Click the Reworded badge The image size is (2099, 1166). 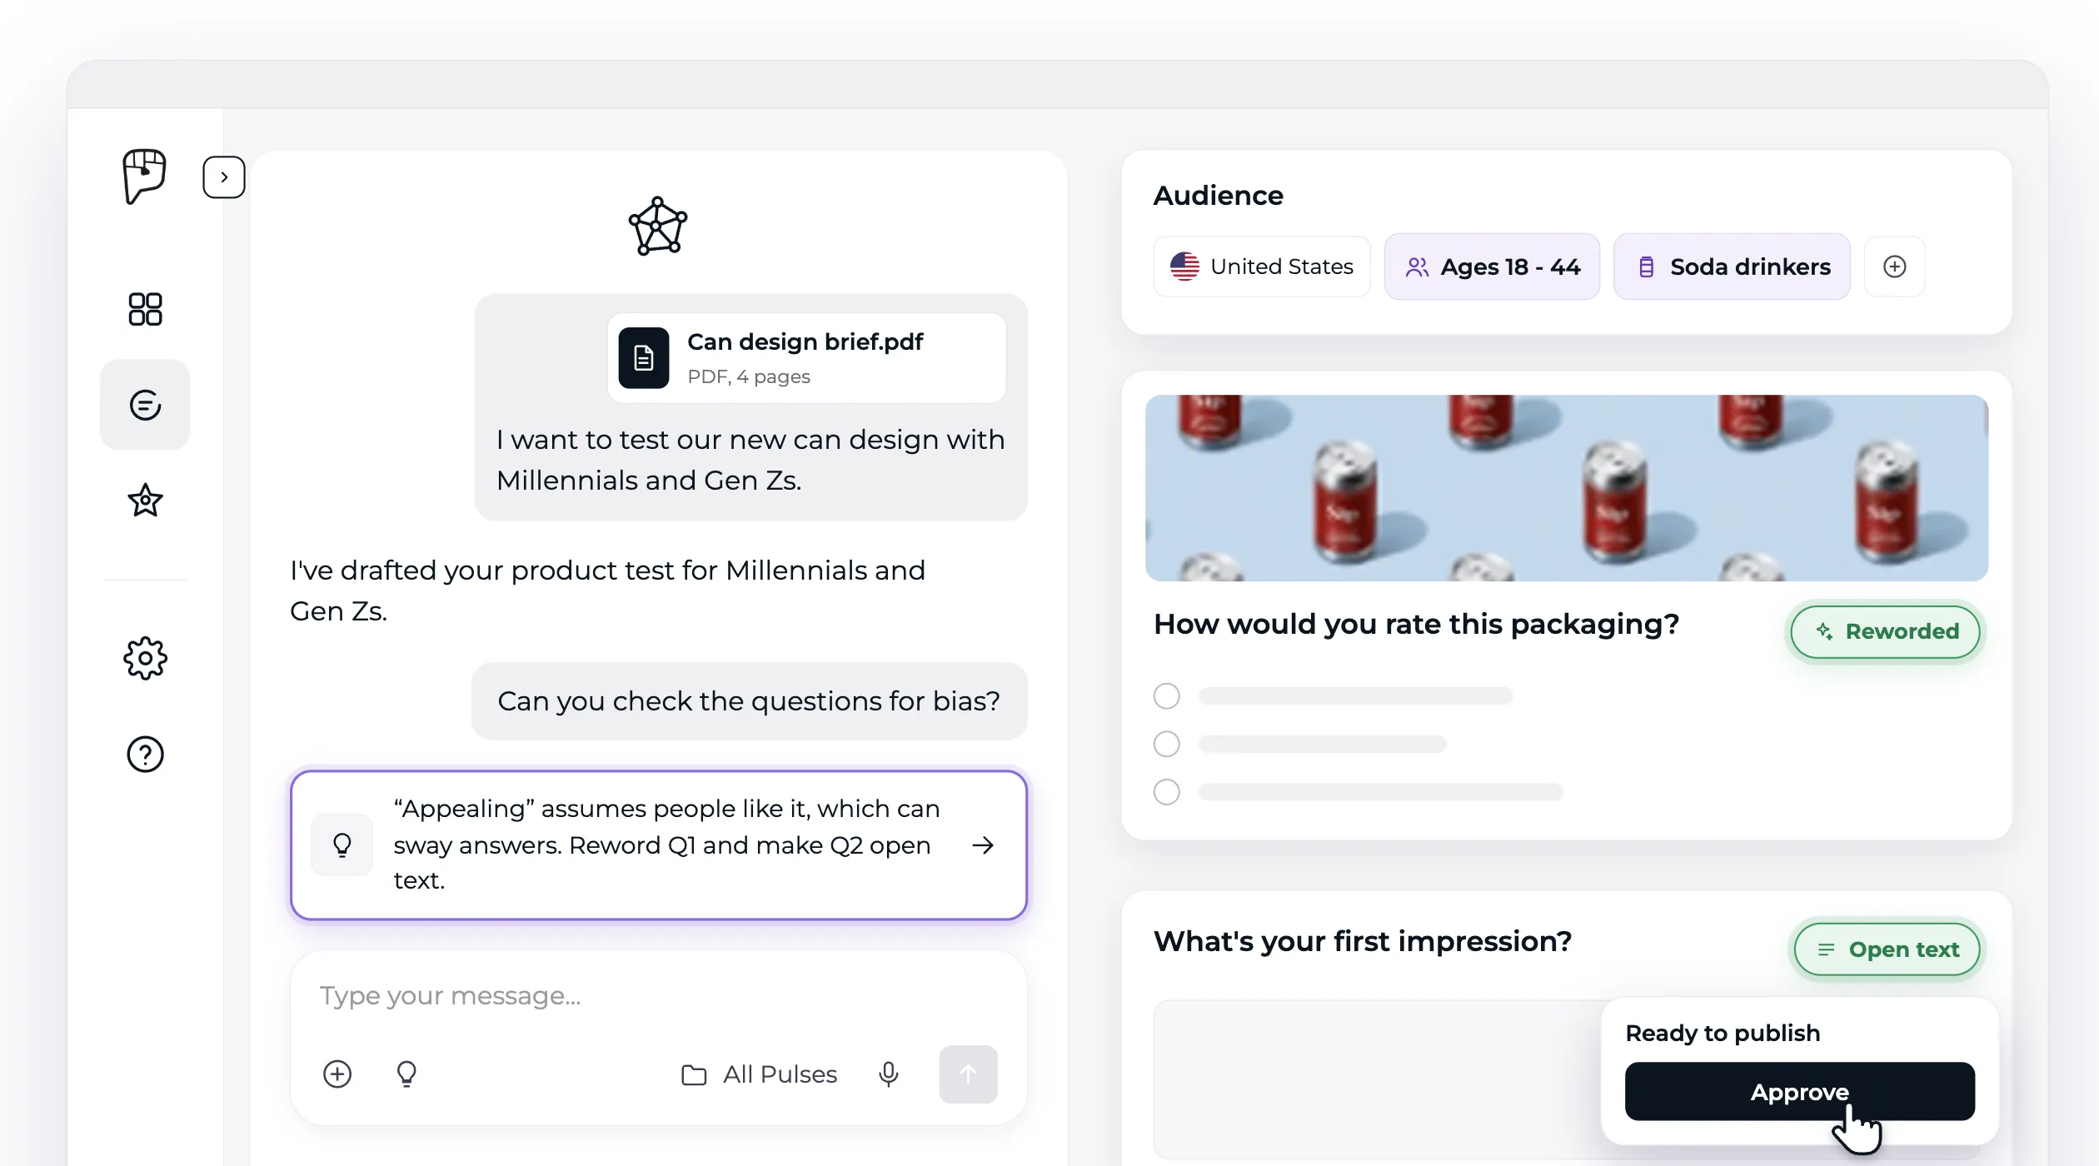click(1886, 631)
